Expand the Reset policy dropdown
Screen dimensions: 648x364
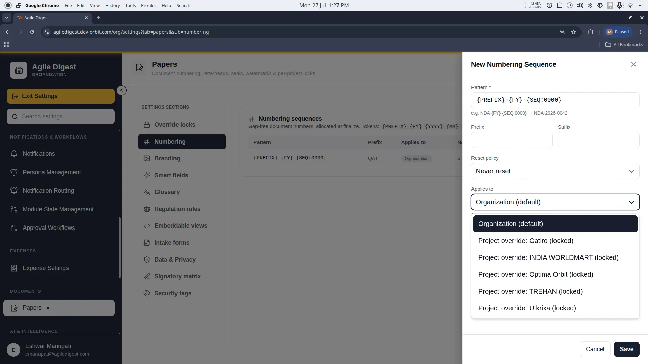(555, 171)
